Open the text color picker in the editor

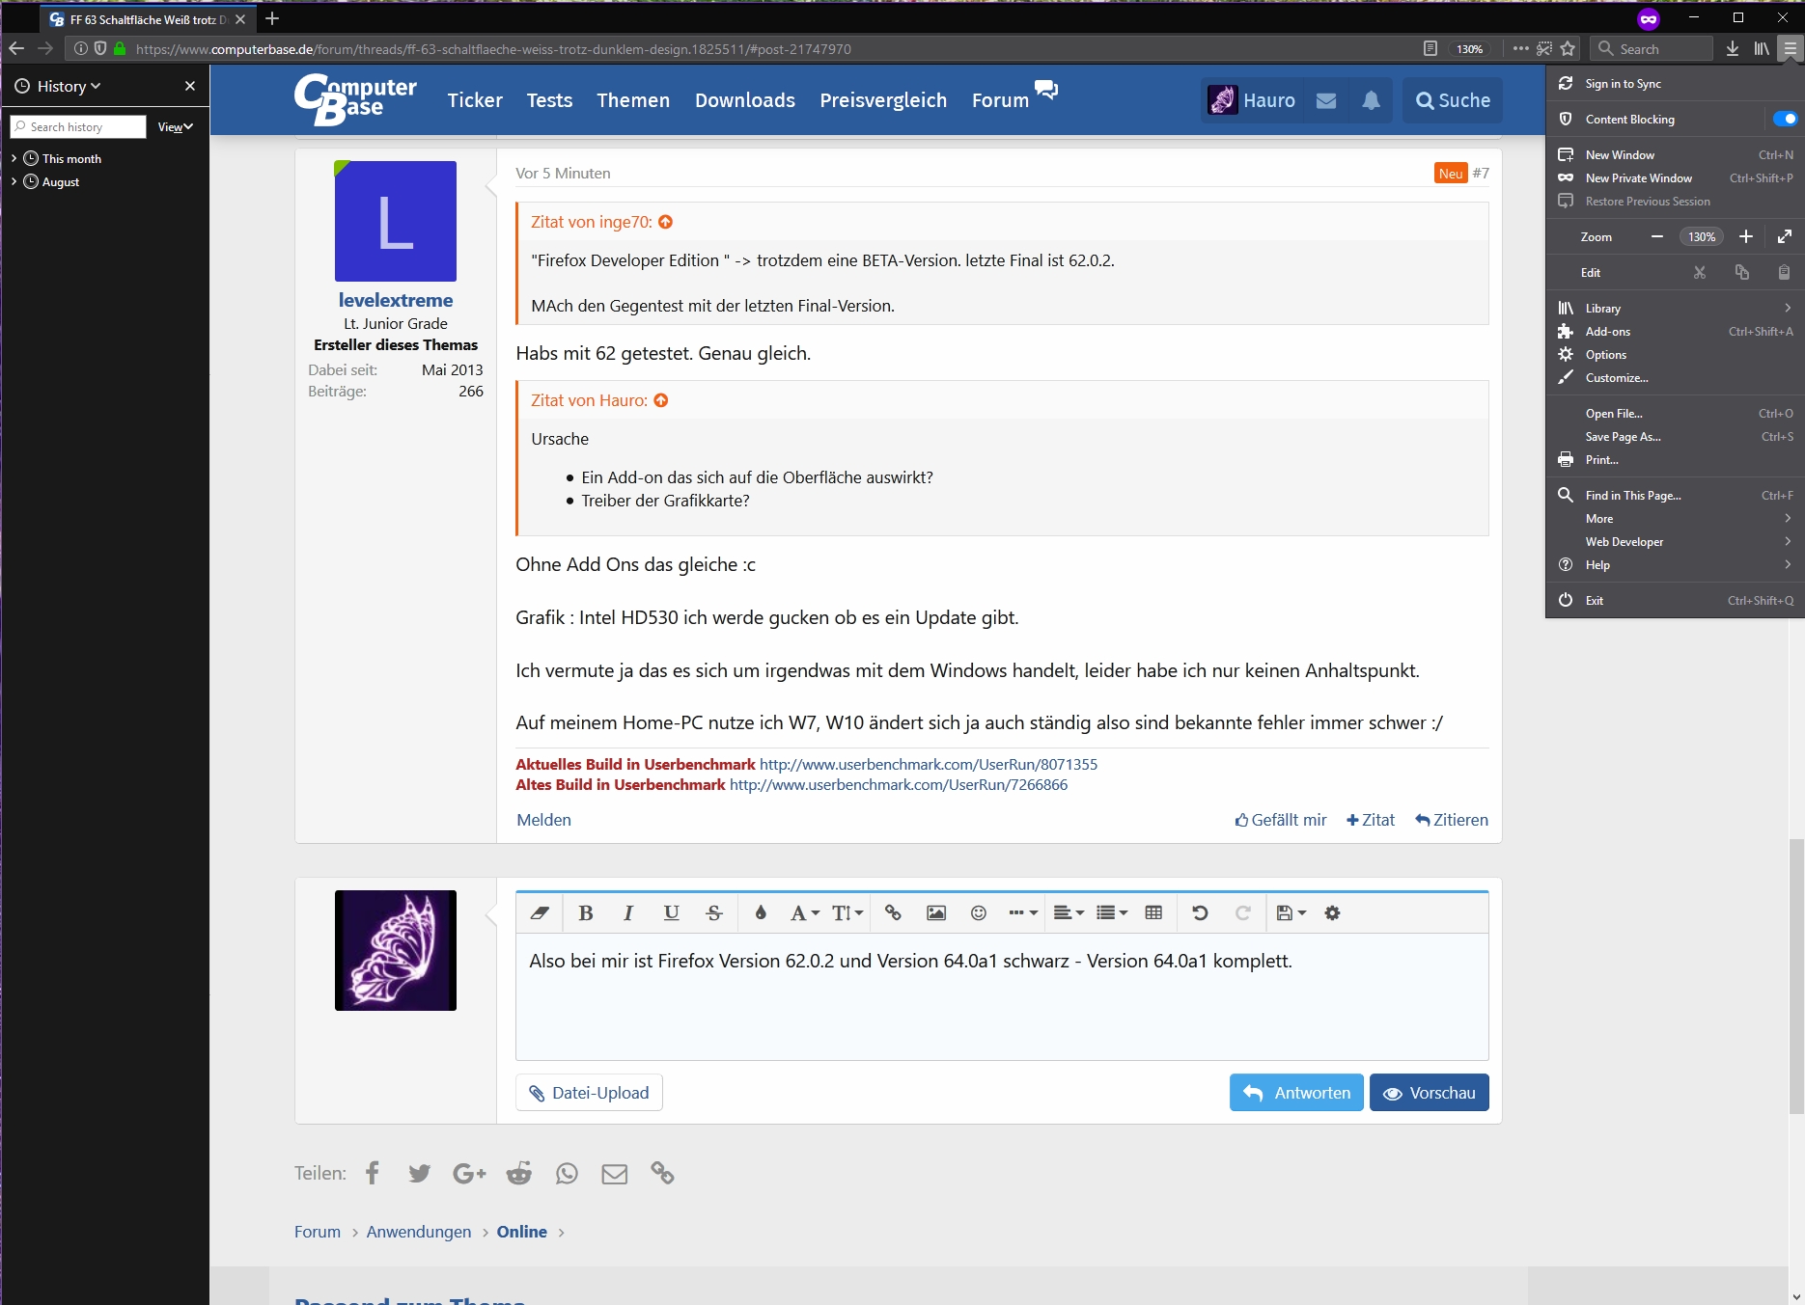[x=761, y=912]
